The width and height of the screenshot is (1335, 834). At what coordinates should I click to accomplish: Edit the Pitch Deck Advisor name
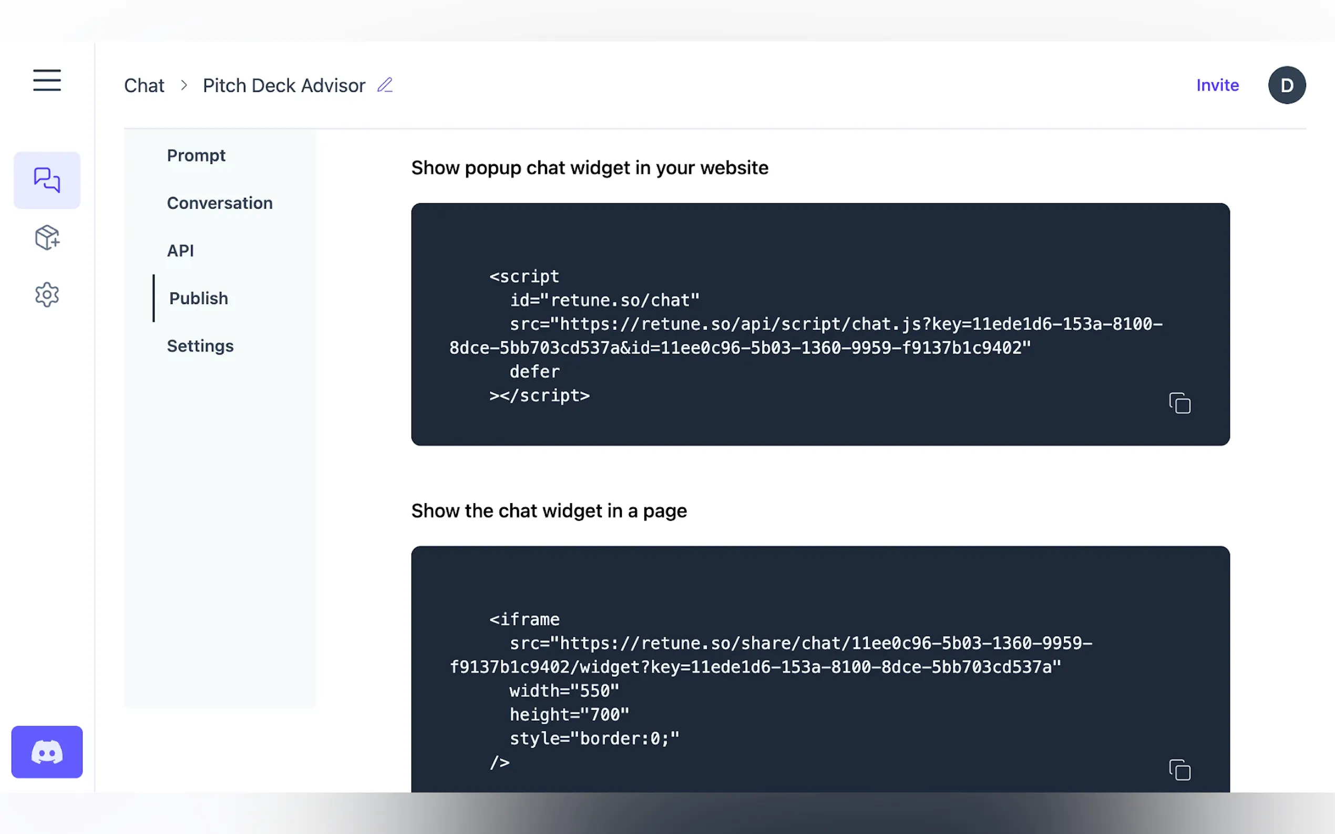pyautogui.click(x=385, y=86)
